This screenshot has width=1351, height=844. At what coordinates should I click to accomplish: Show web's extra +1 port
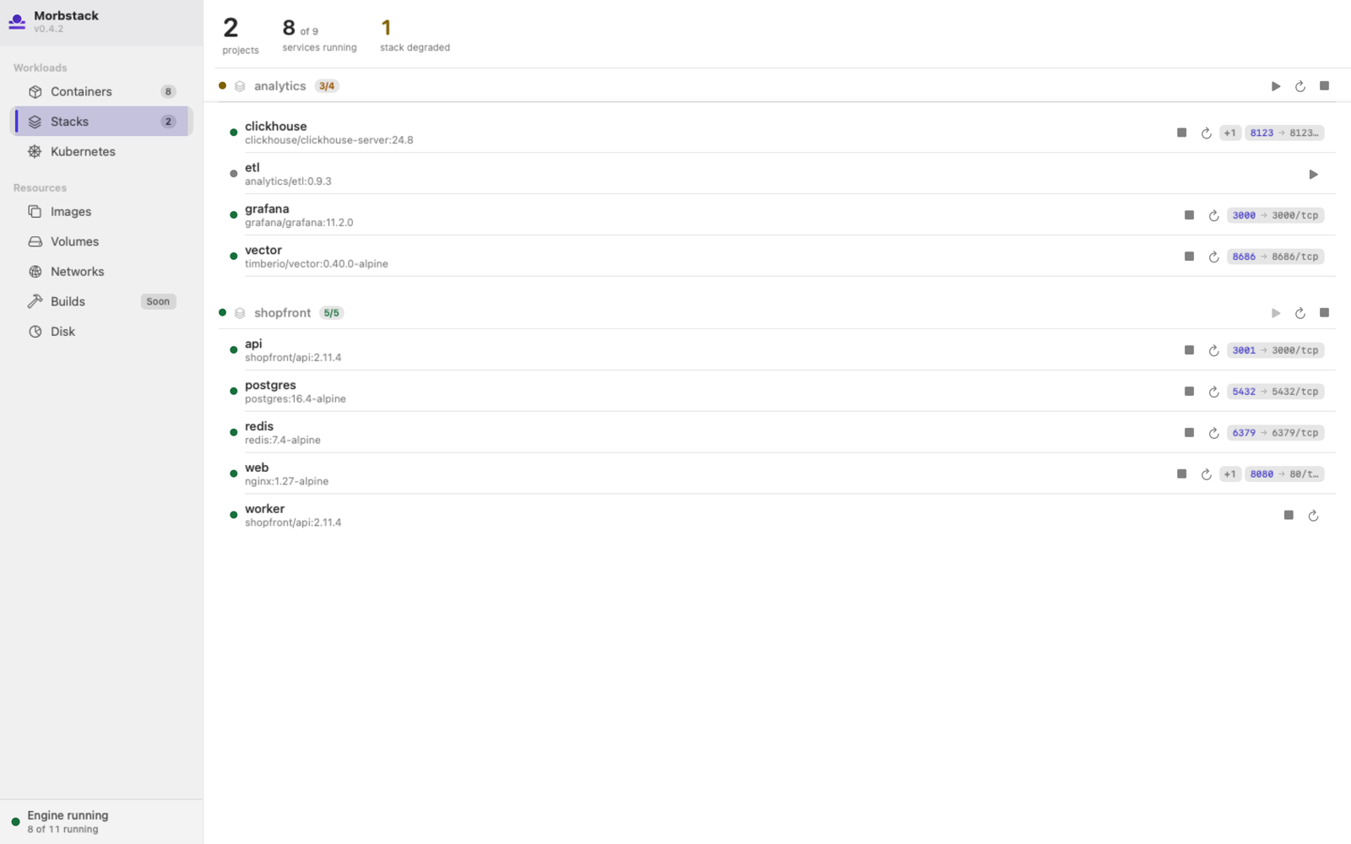click(1230, 475)
